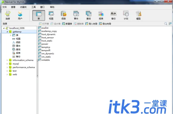Click the search magnifier icon
Image resolution: width=173 pixels, height=114 pixels.
click(x=165, y=23)
